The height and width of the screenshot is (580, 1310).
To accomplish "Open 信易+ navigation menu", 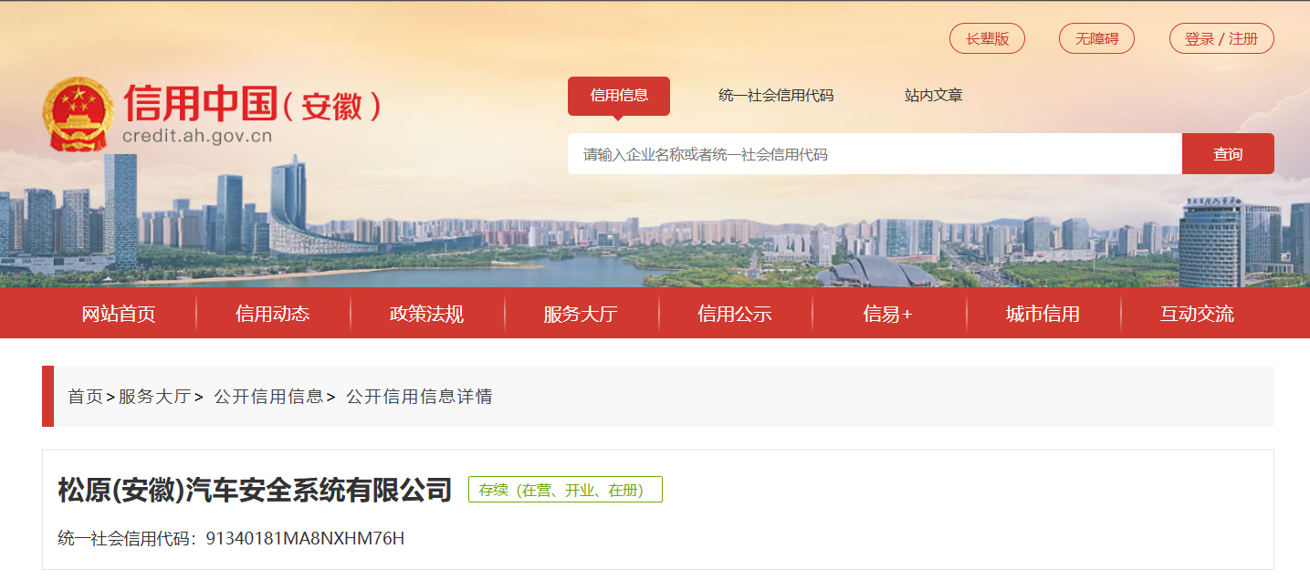I will [x=888, y=314].
